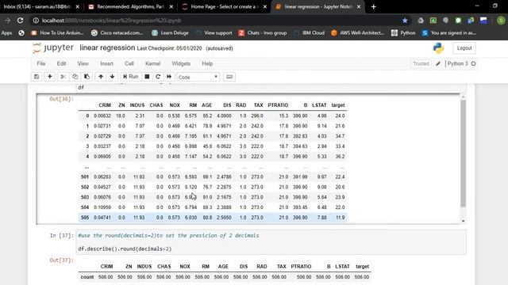The height and width of the screenshot is (285, 508).
Task: Click the pencil edit mode icon
Action: tap(438, 63)
